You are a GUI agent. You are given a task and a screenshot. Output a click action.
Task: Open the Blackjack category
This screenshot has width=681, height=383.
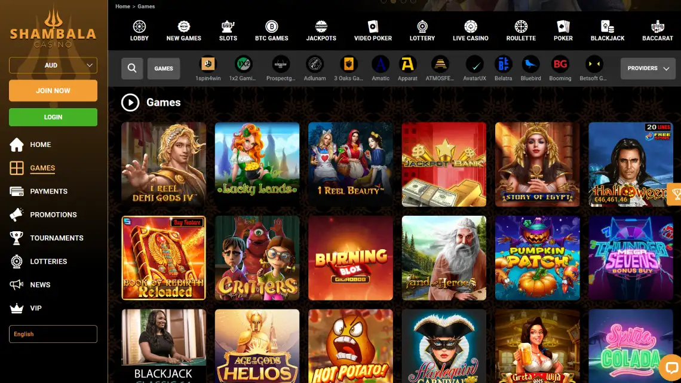[x=607, y=30]
